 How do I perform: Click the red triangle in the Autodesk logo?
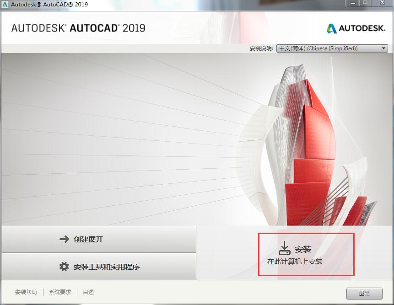(331, 28)
